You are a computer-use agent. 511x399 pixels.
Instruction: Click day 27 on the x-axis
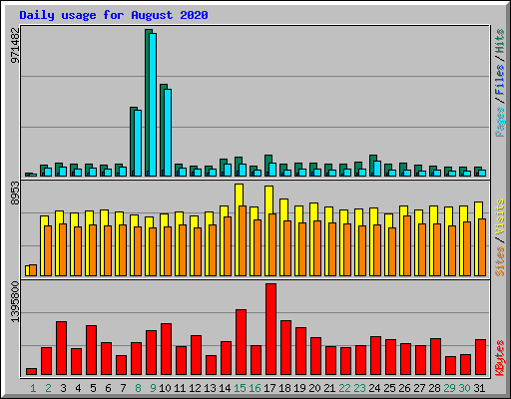point(419,388)
